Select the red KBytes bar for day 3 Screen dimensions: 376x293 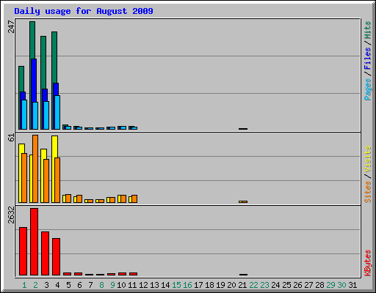[x=45, y=253]
